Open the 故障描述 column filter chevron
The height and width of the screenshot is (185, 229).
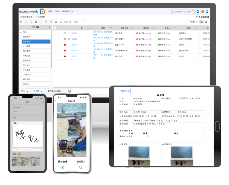click(x=132, y=28)
